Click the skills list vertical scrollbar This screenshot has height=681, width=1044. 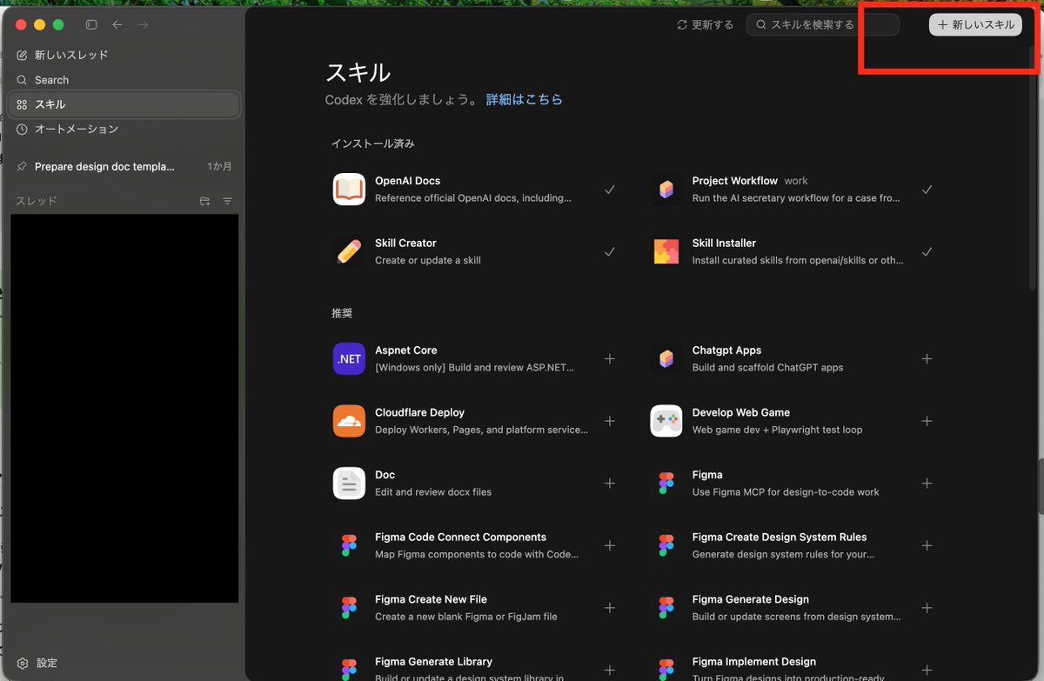tap(1033, 170)
